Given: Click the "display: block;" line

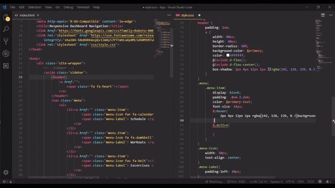Looking at the screenshot, I should tap(227, 92).
